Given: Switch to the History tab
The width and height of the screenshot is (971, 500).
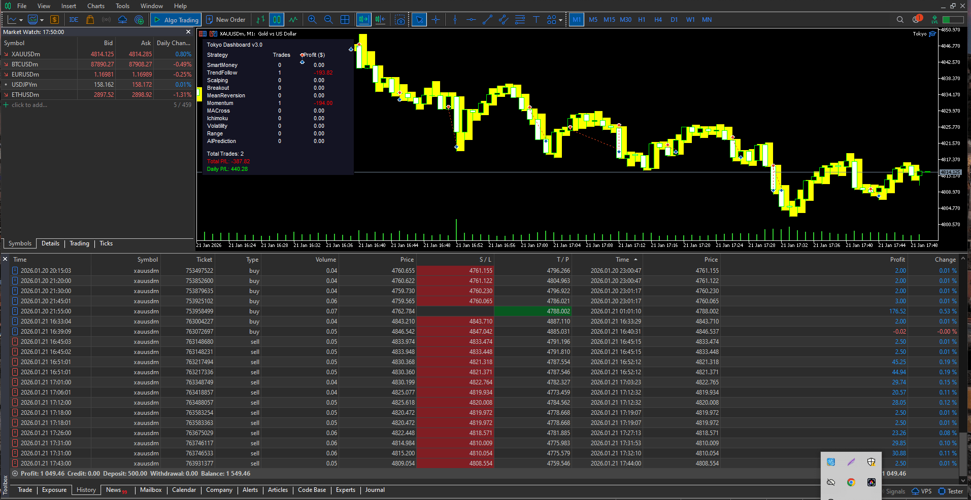Looking at the screenshot, I should click(x=85, y=489).
